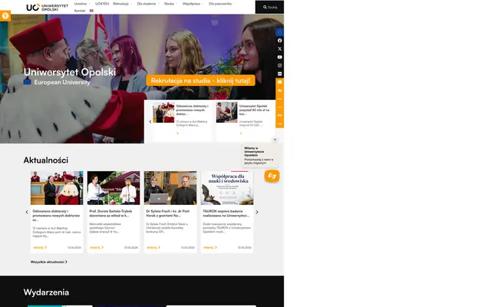The image size is (491, 307).
Task: Open the YouTube channel icon
Action: click(x=279, y=57)
